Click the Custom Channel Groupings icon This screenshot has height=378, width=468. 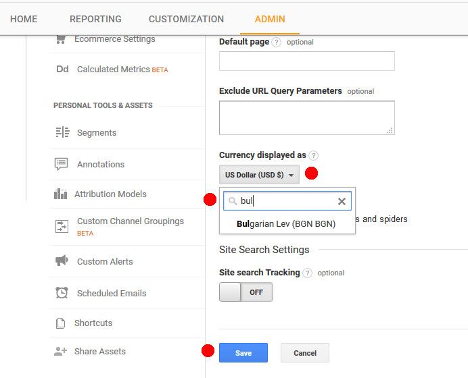point(62,226)
